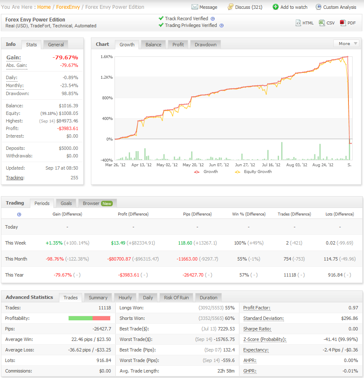Click the Avg. Trade Length value 22h 58m
This screenshot has height=378, width=364.
[x=226, y=371]
